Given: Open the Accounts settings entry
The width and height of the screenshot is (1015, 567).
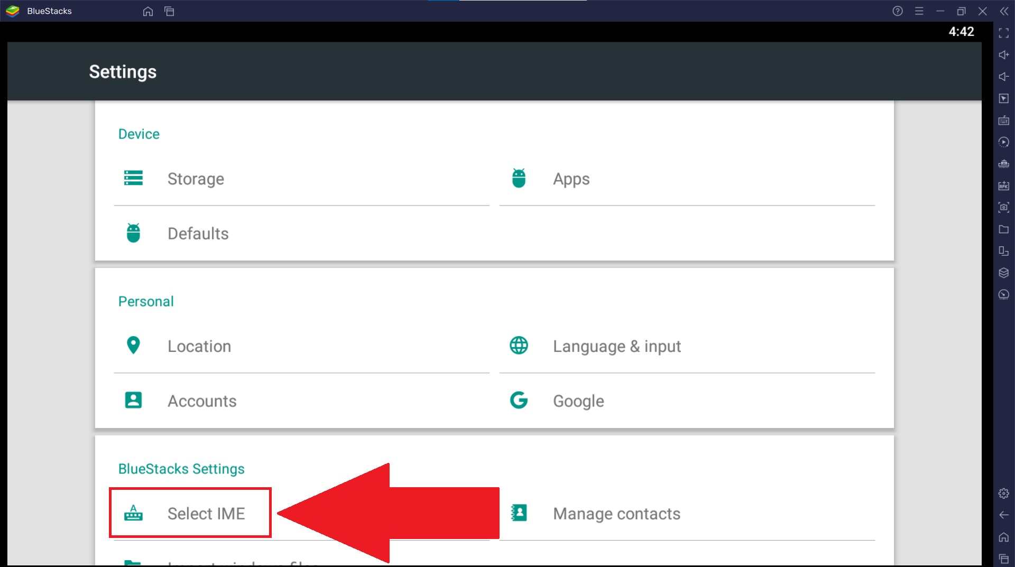Looking at the screenshot, I should click(202, 401).
